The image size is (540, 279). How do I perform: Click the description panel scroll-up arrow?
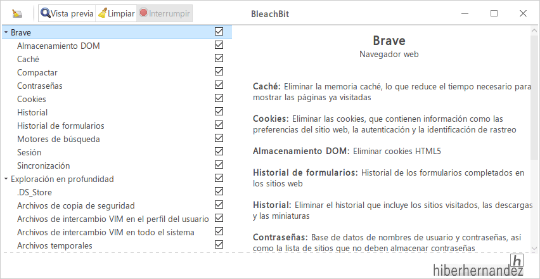[x=534, y=30]
